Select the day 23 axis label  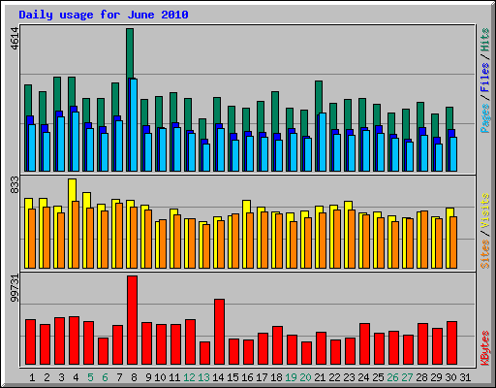click(349, 377)
